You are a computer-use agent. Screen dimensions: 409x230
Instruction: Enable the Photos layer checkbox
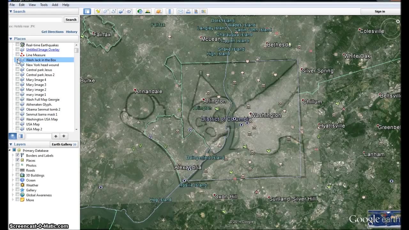(18, 165)
